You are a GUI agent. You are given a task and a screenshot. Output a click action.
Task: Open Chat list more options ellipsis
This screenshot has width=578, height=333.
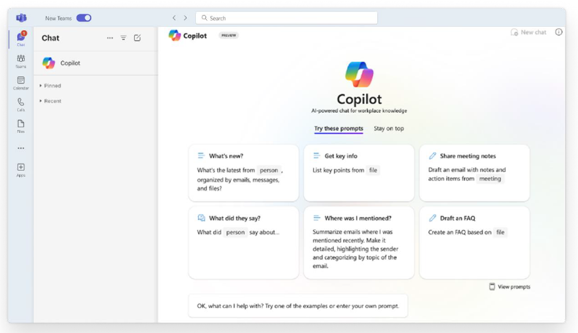coord(110,38)
